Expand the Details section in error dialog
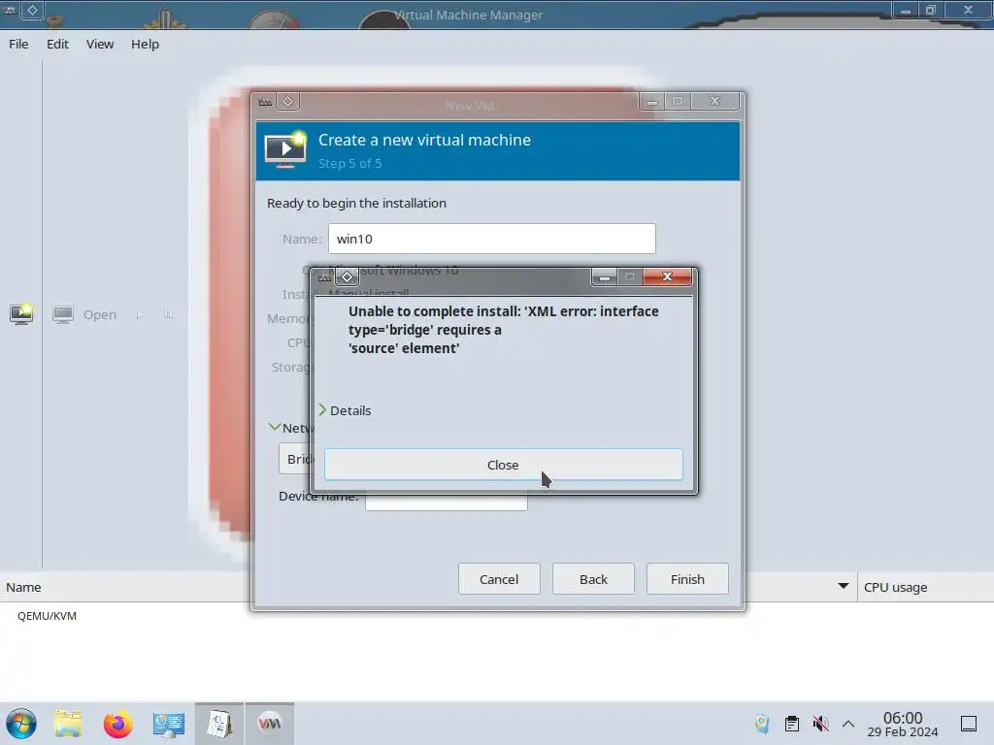 pos(345,410)
